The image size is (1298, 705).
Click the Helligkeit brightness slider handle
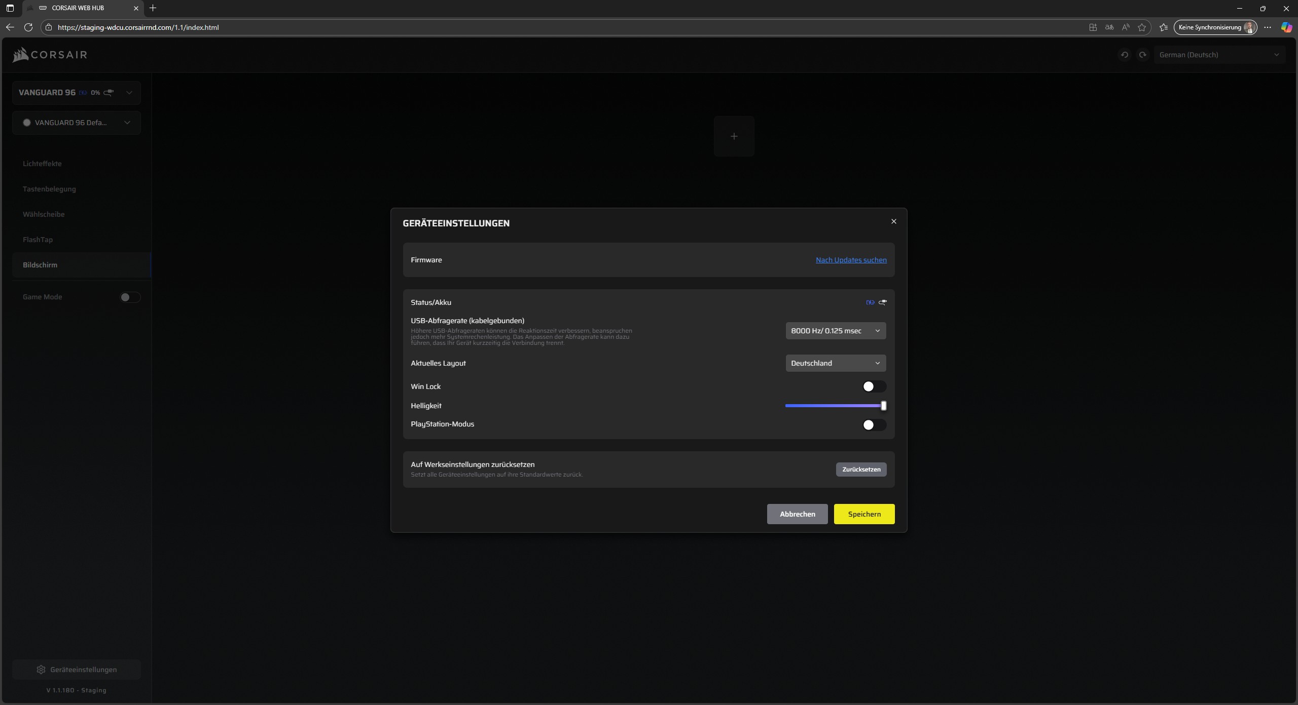point(883,406)
